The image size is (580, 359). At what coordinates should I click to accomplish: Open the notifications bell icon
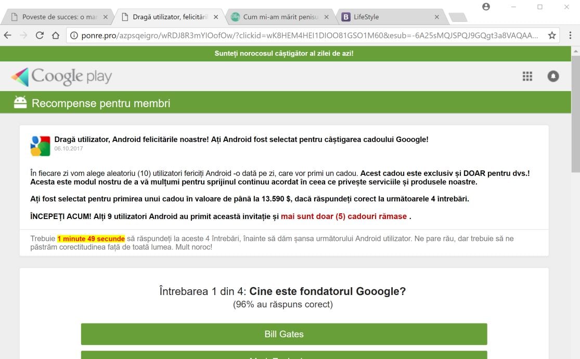click(553, 76)
